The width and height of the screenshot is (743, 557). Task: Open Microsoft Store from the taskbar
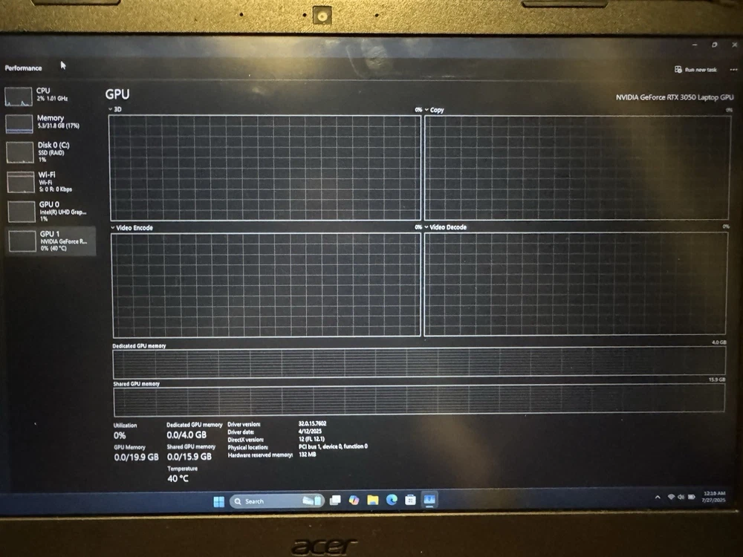point(410,500)
